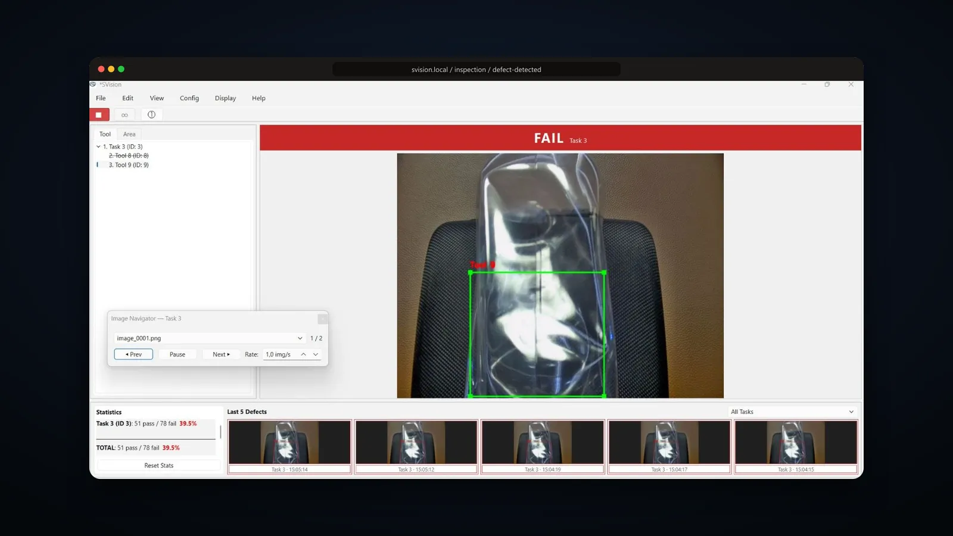Go to the previous image with Prev
The height and width of the screenshot is (536, 953).
pyautogui.click(x=133, y=354)
